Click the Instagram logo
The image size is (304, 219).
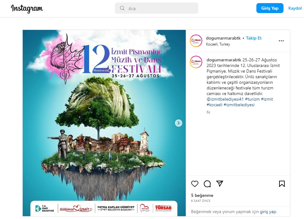click(x=27, y=8)
